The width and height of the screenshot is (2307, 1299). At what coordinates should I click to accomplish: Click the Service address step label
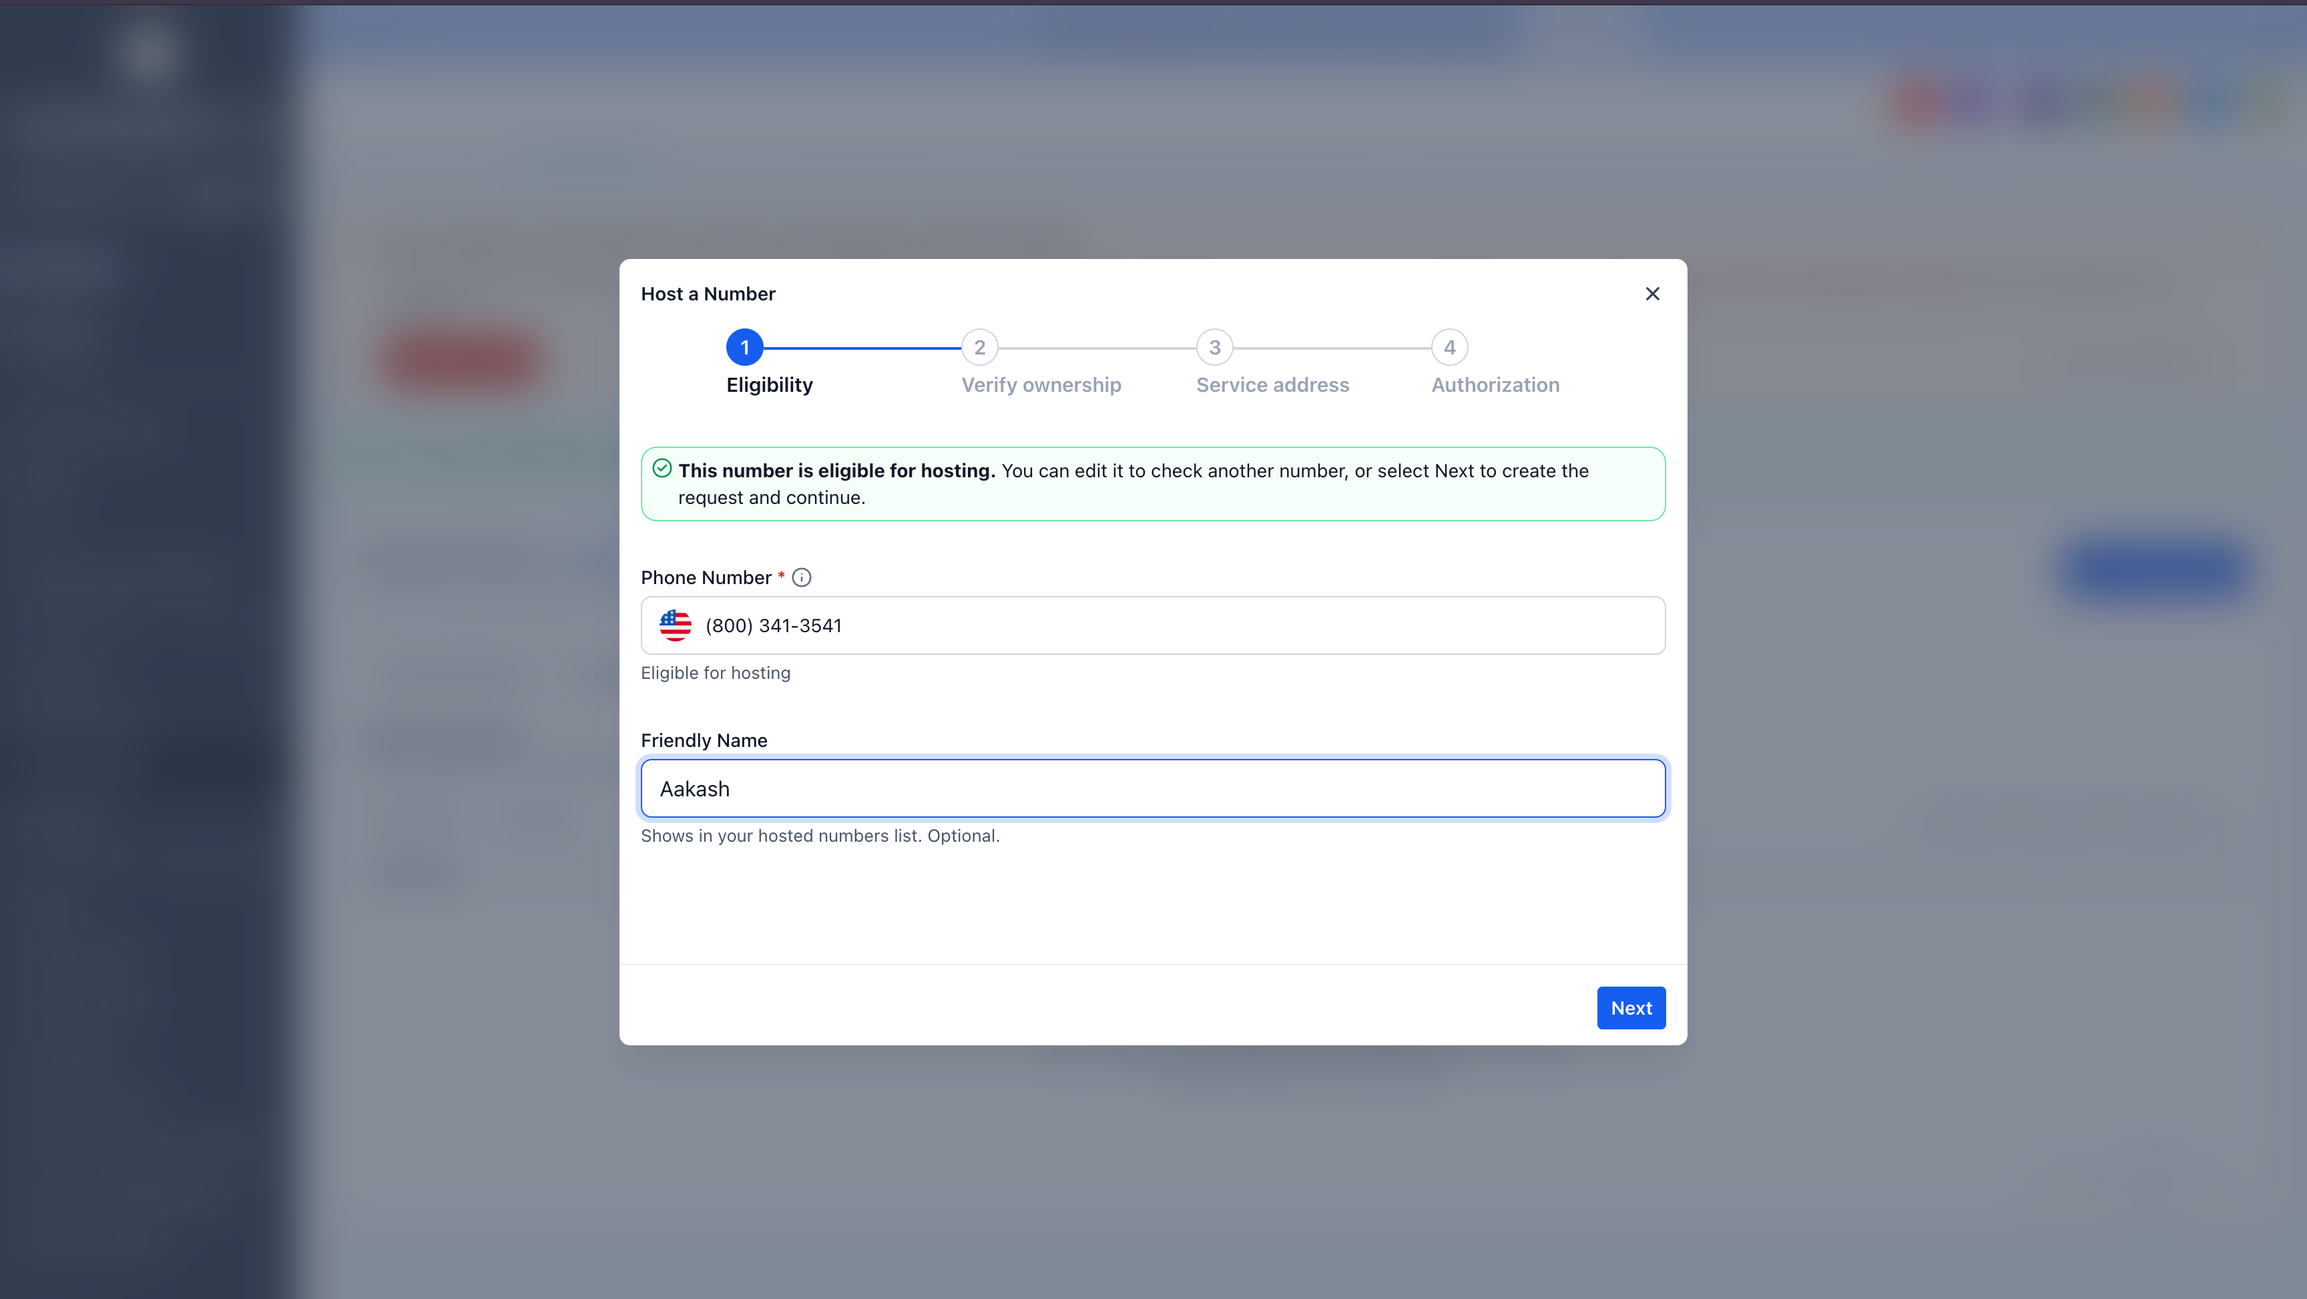[x=1272, y=385]
